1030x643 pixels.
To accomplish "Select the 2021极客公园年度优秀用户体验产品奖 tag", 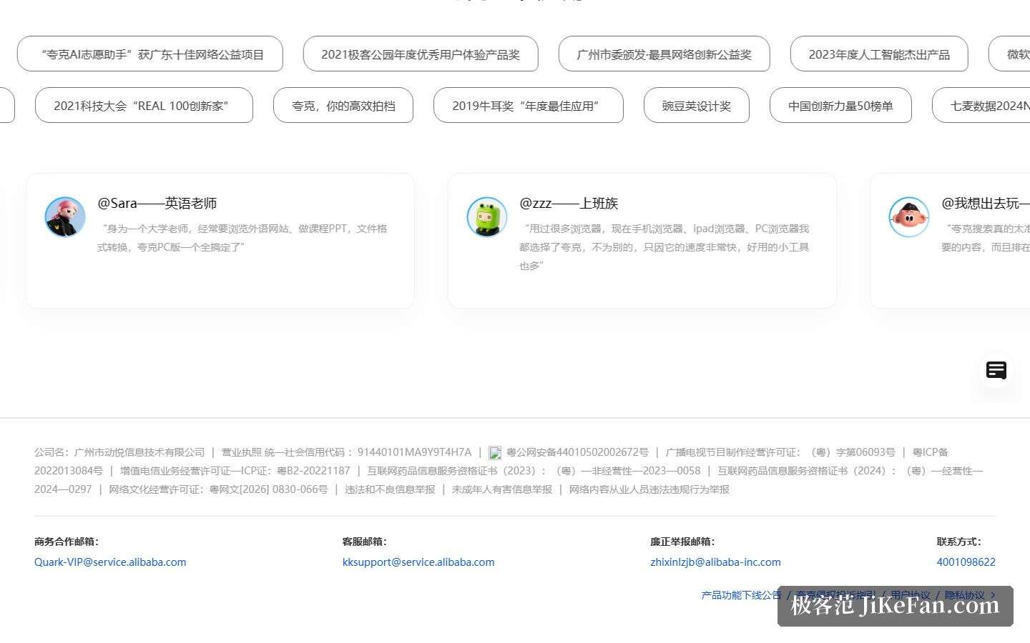I will pyautogui.click(x=421, y=54).
